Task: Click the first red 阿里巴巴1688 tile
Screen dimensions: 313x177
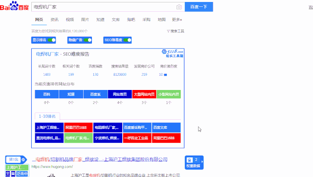Action: [x=78, y=128]
